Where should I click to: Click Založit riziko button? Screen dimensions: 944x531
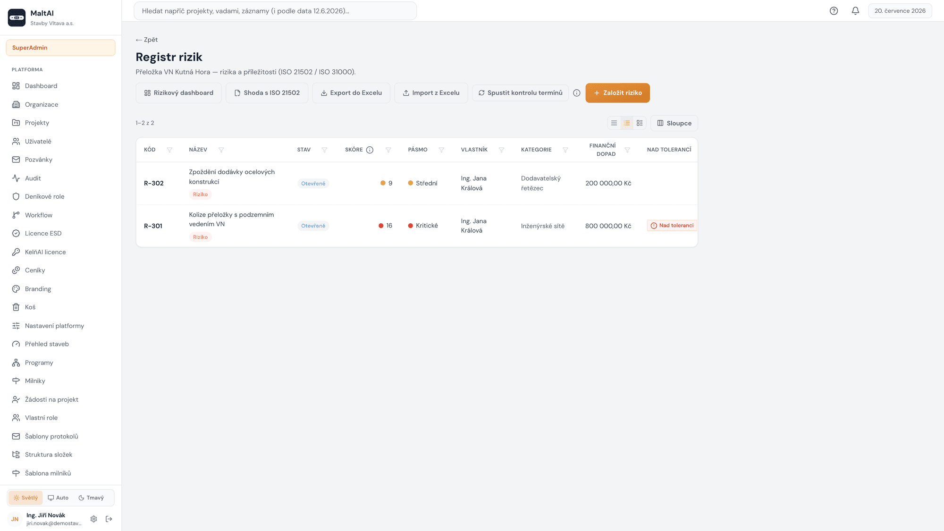[x=617, y=93]
